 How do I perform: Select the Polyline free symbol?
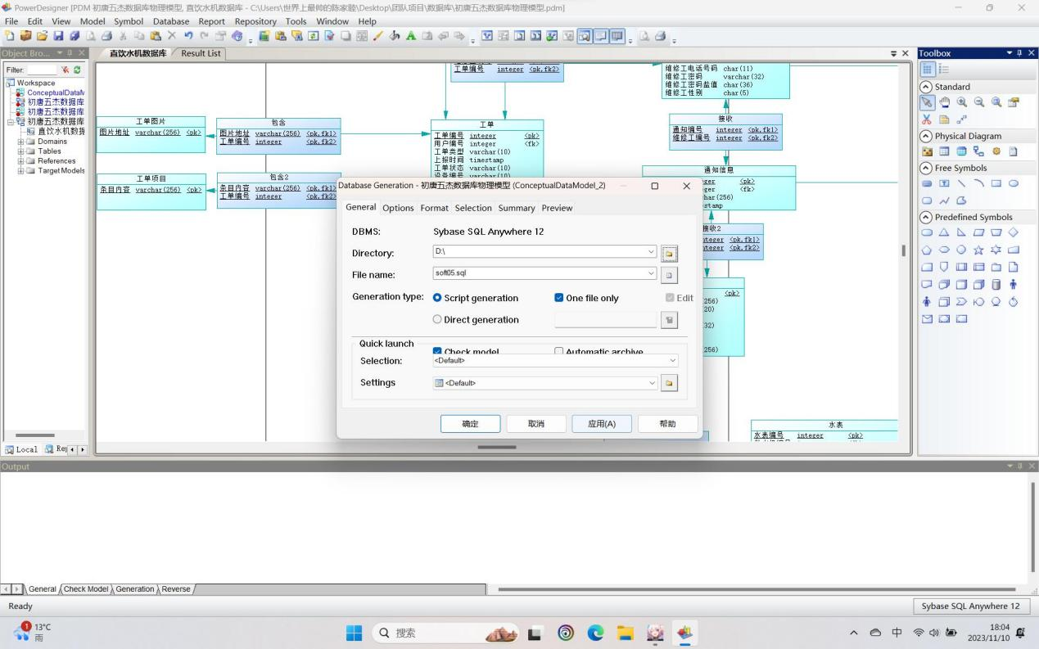point(944,201)
